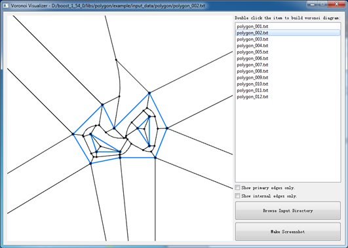The image size is (348, 248).
Task: Enable Show primary edges only checkbox
Action: (x=237, y=188)
